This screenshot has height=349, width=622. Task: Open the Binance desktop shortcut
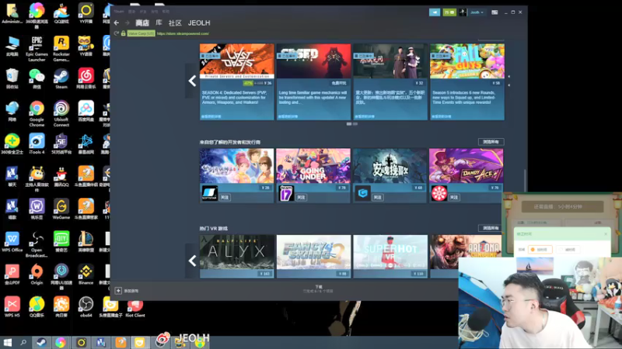[86, 275]
